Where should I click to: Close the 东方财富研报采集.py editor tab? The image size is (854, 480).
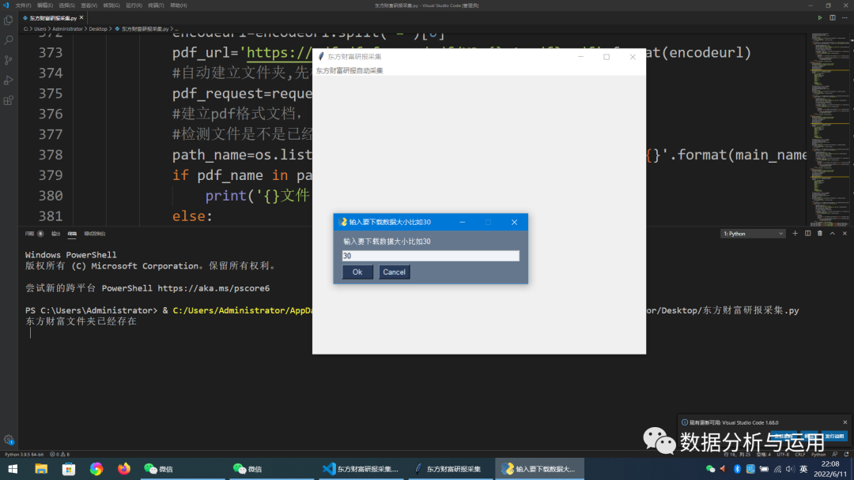click(x=81, y=18)
